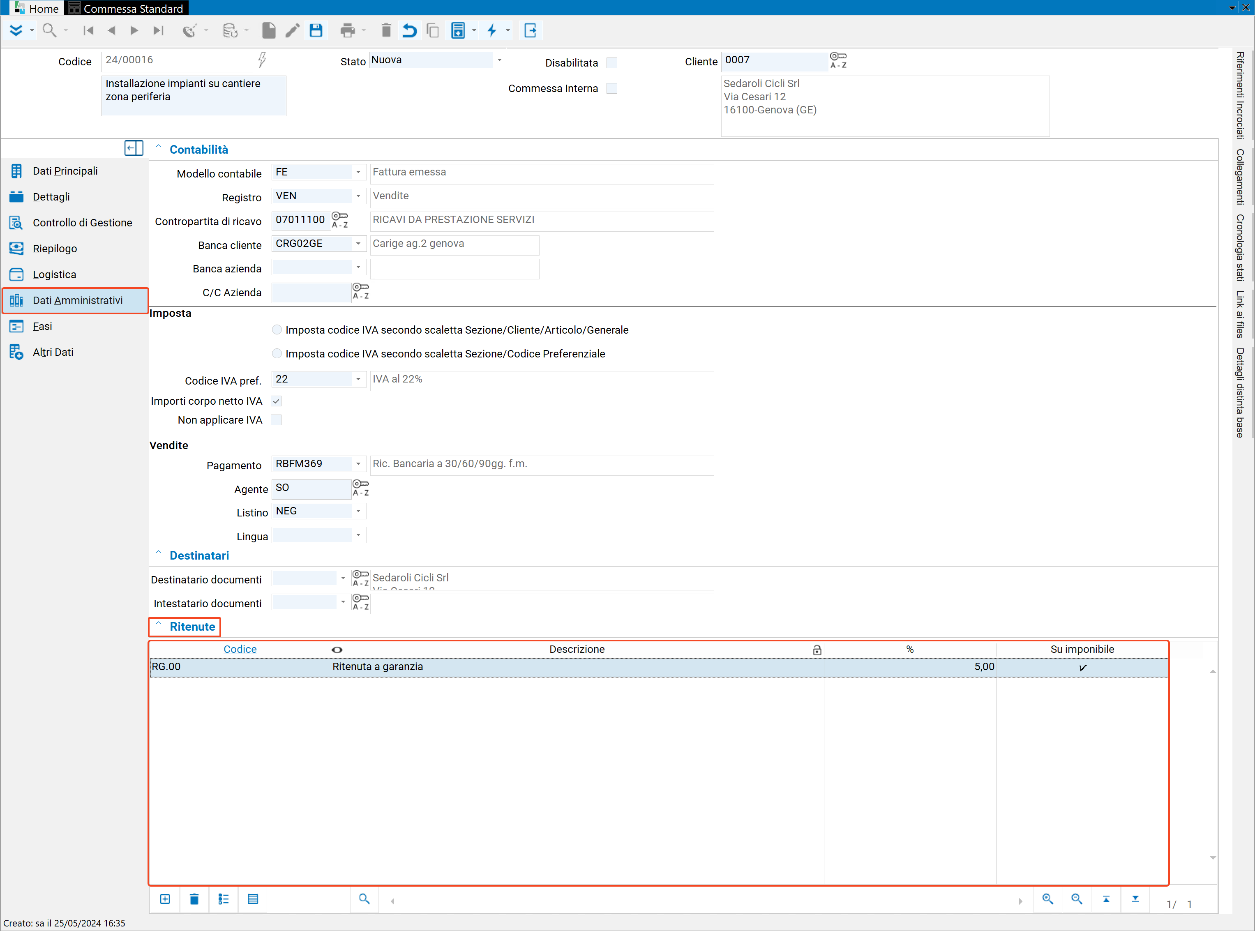The image size is (1255, 931).
Task: Go to previous record arrow icon
Action: click(111, 30)
